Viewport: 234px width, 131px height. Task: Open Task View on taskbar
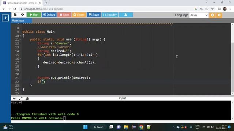(111, 127)
